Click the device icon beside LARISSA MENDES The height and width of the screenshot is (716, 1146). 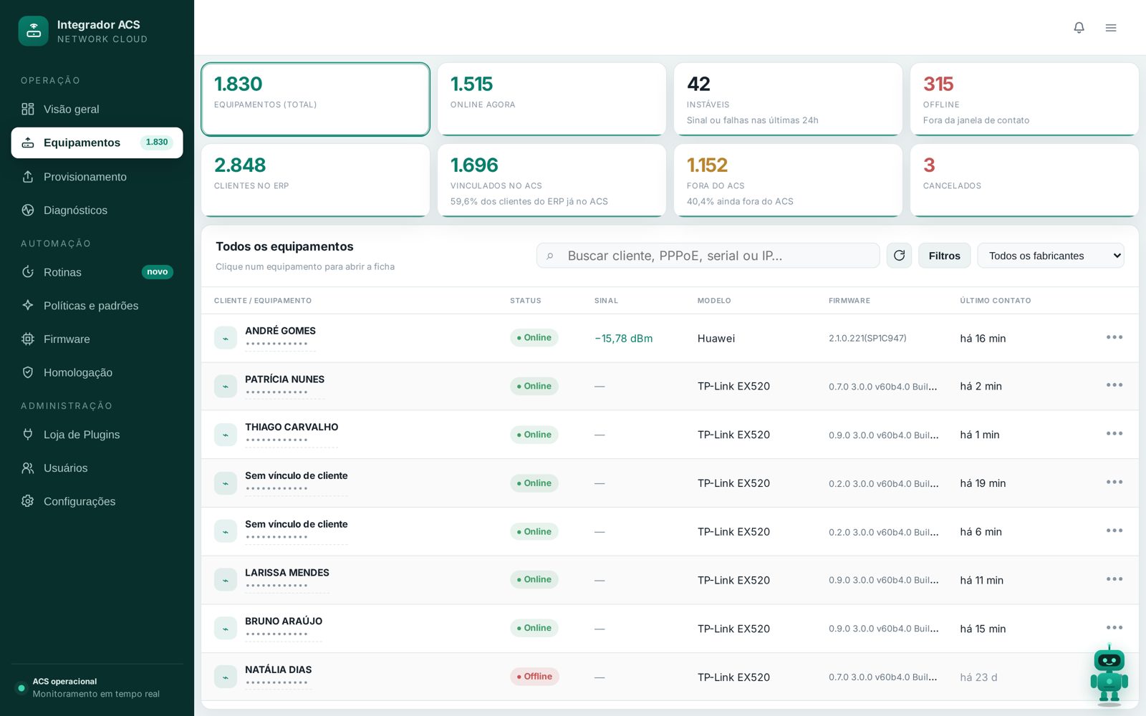click(226, 580)
